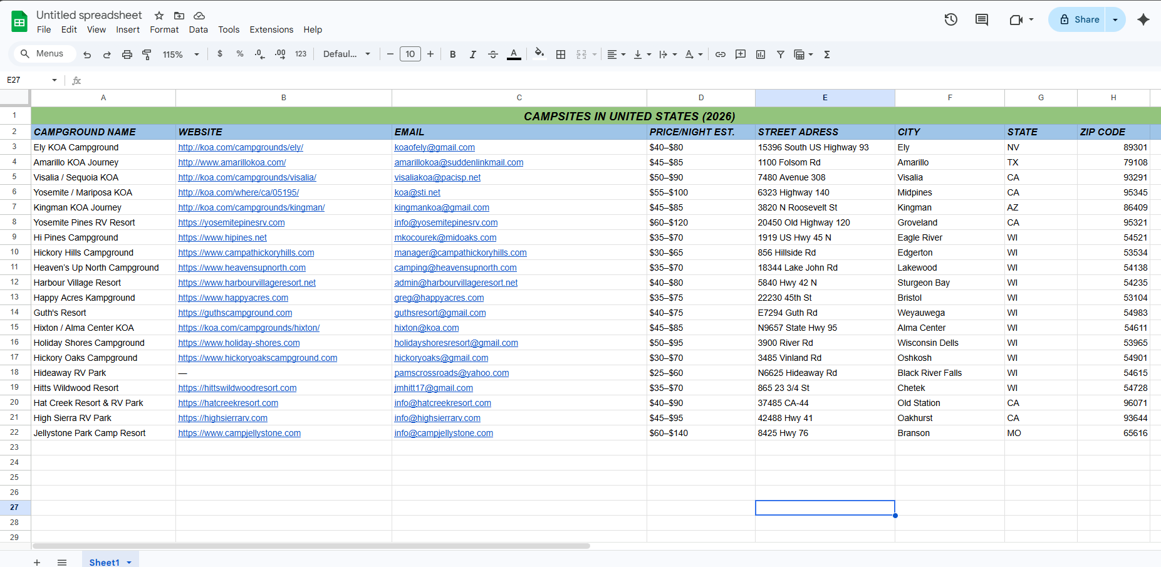Open version history clock icon
This screenshot has height=567, width=1161.
tap(951, 19)
